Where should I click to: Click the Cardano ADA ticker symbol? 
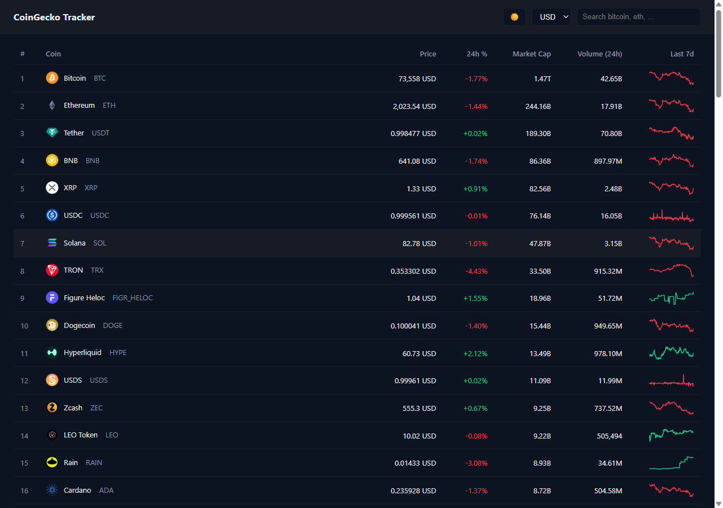click(106, 490)
